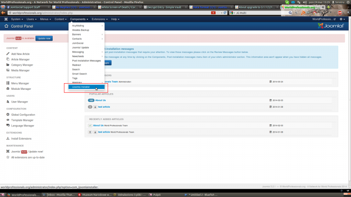The image size is (351, 197).
Task: Click the home icon beside the Control Panel title
Action: (6, 26)
